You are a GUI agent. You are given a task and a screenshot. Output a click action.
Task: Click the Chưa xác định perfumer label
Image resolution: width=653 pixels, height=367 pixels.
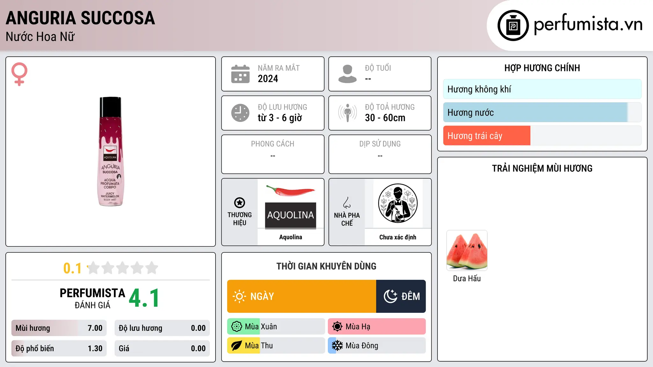click(398, 237)
